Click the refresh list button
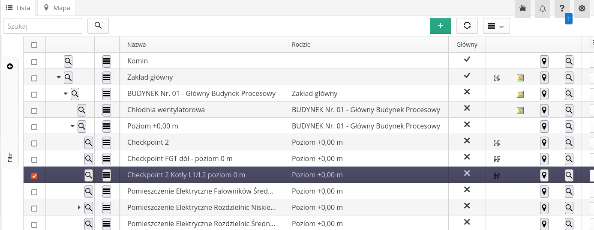 click(467, 26)
